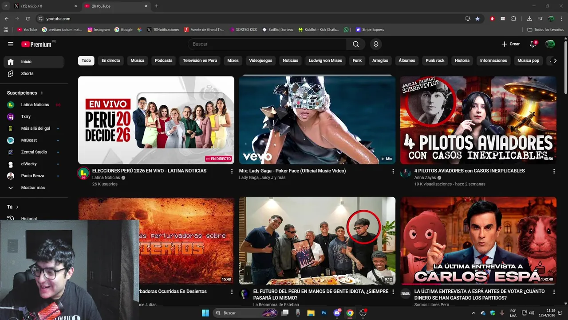The height and width of the screenshot is (320, 568).
Task: Select the Todo filter chip
Action: point(86,60)
